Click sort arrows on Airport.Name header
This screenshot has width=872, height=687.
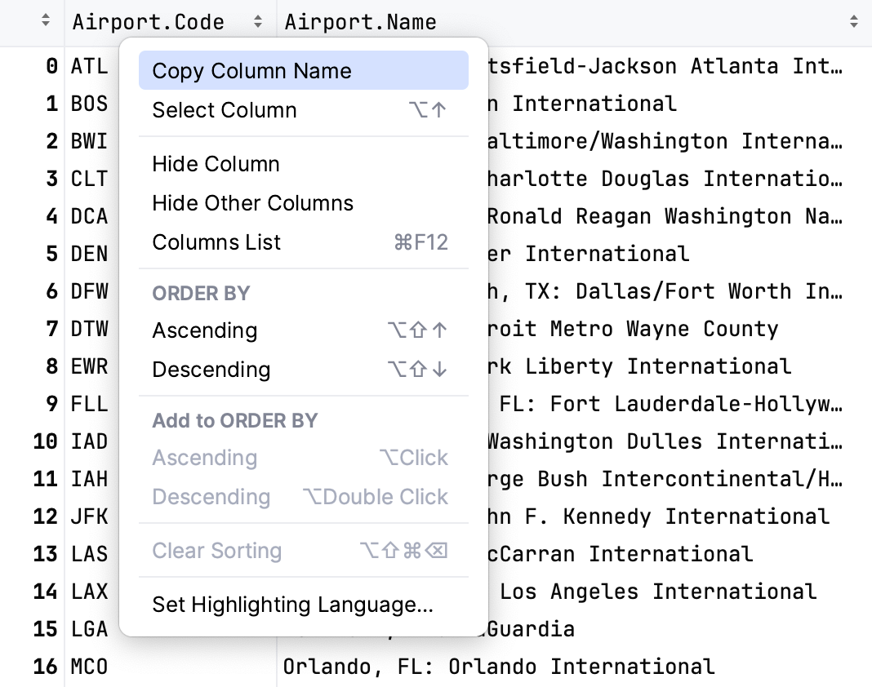[854, 23]
